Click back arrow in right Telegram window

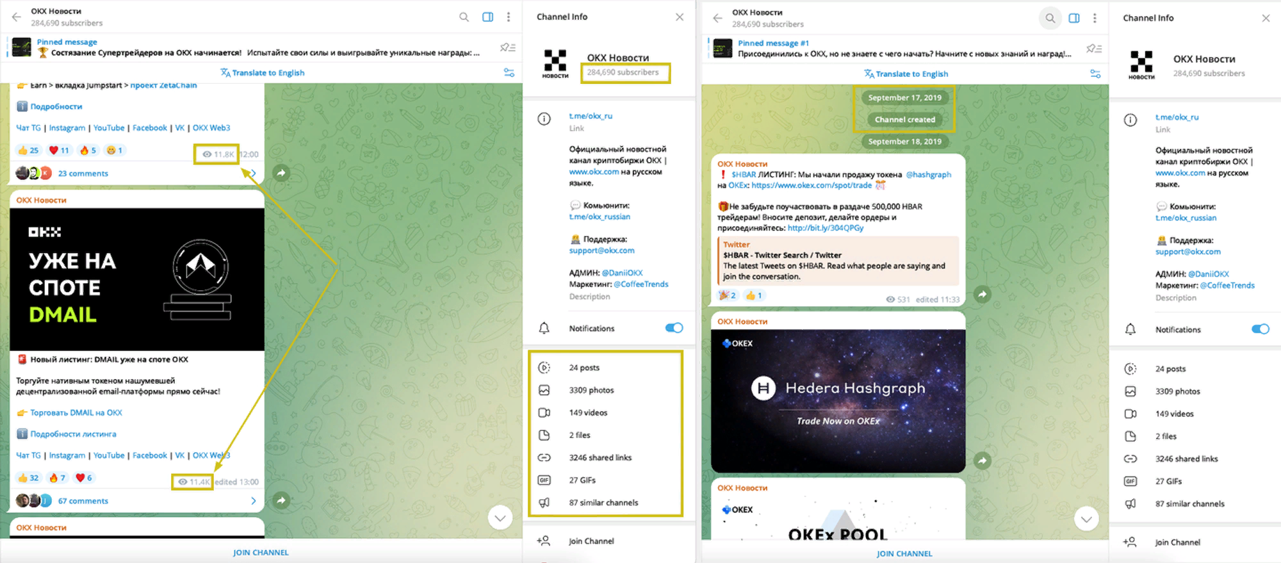718,19
